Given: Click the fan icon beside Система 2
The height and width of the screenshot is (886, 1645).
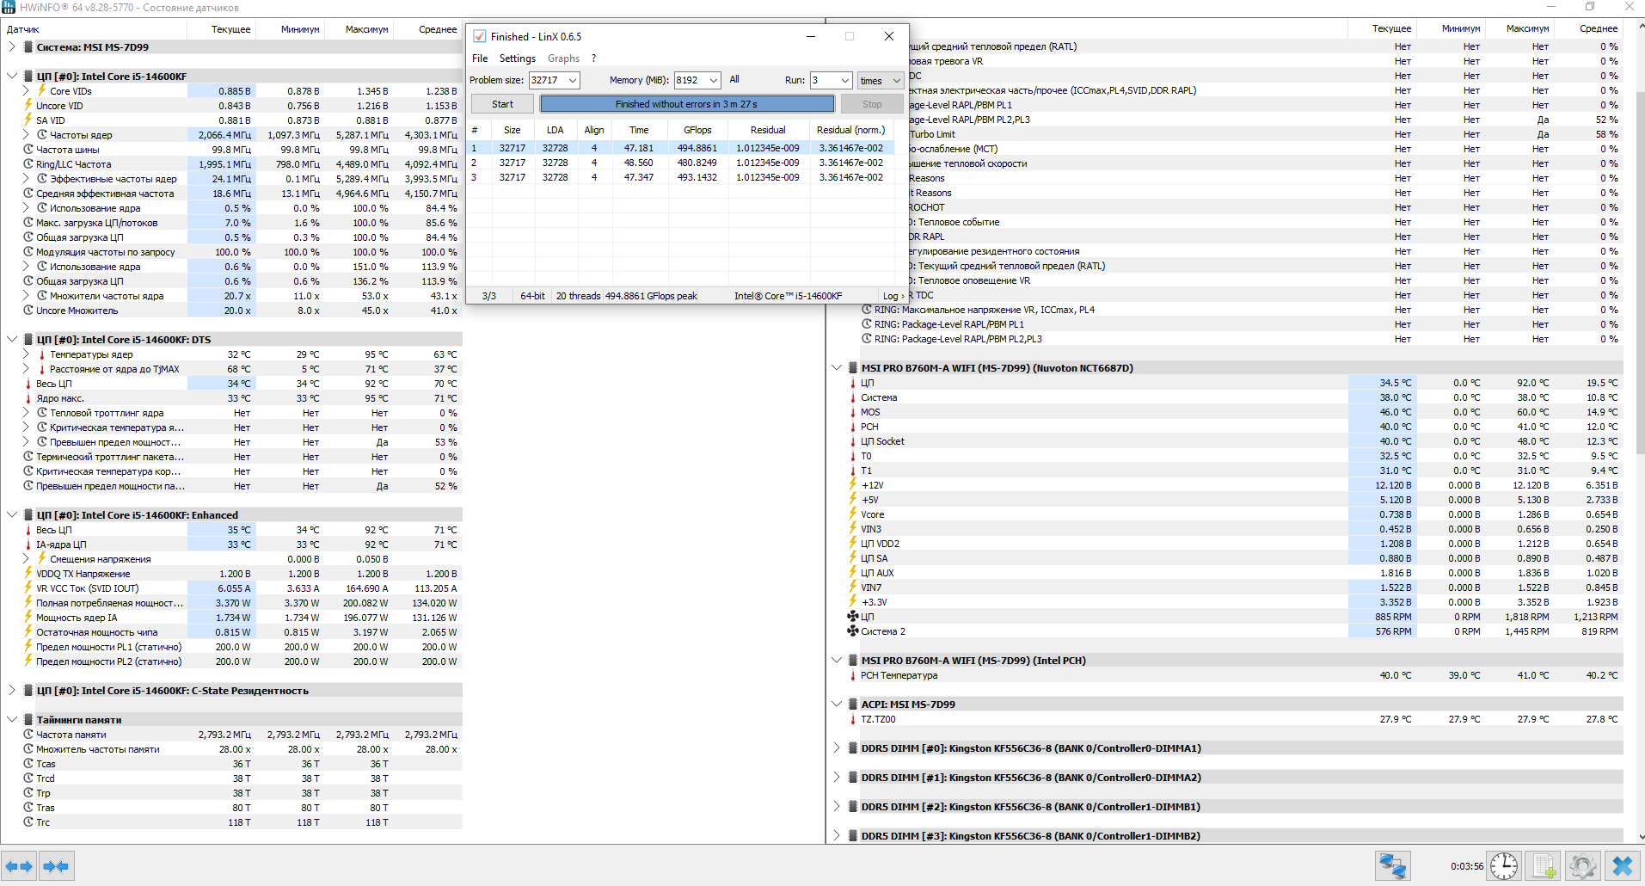Looking at the screenshot, I should pos(853,631).
